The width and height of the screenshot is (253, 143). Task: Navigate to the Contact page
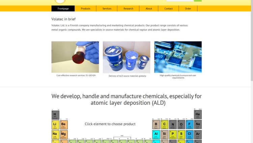168,8
